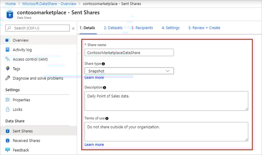Click the Locks padlock icon
Image resolution: width=262 pixels, height=155 pixels.
(x=8, y=109)
